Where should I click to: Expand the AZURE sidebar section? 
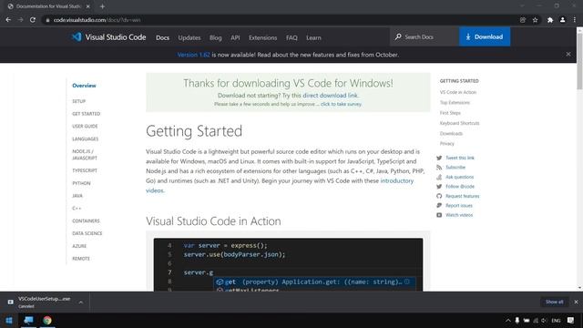(79, 246)
